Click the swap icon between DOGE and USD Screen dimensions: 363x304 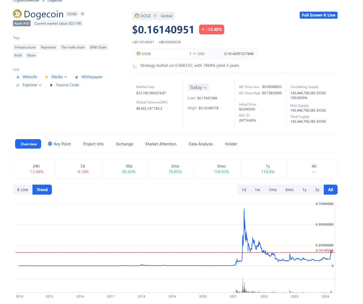[194, 54]
